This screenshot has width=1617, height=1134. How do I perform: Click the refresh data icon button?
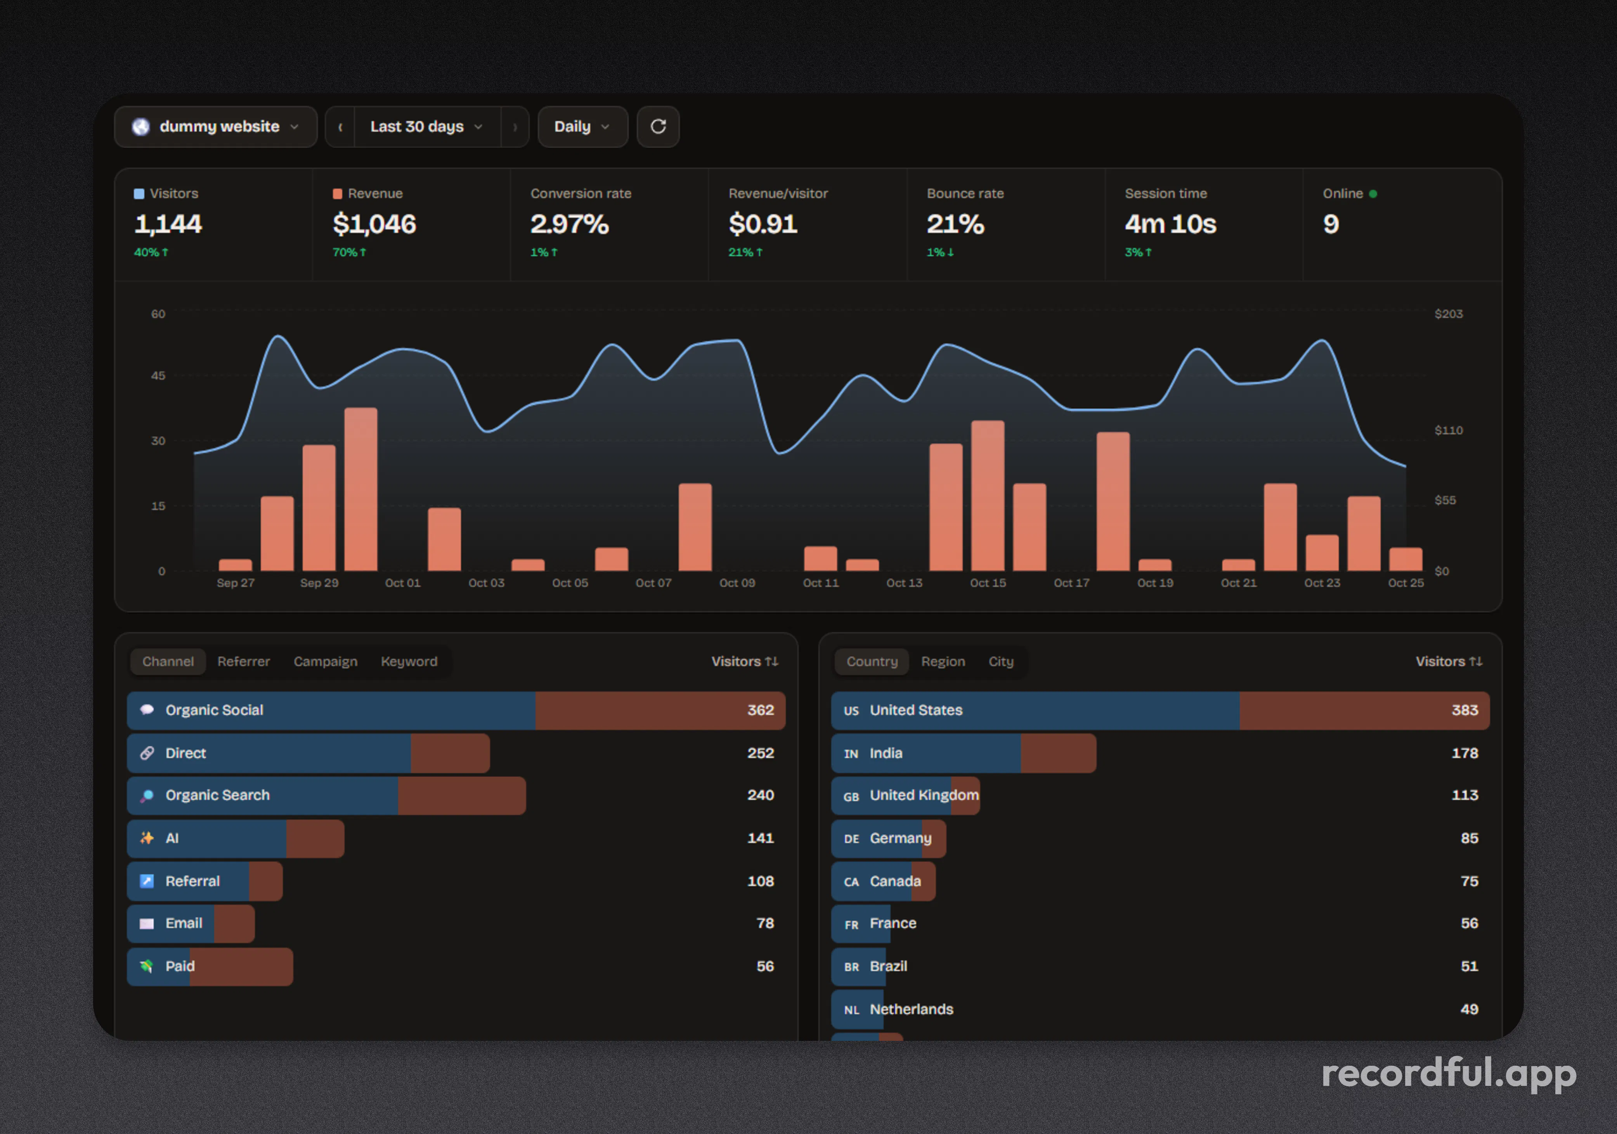click(658, 127)
